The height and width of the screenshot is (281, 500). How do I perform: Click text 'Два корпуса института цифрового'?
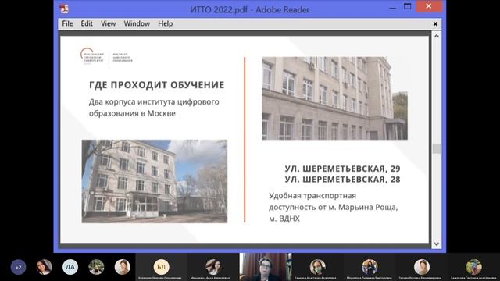click(x=154, y=102)
